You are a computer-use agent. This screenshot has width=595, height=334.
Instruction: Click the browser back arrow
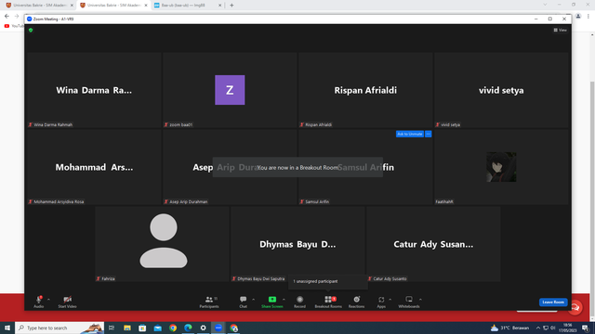(7, 17)
